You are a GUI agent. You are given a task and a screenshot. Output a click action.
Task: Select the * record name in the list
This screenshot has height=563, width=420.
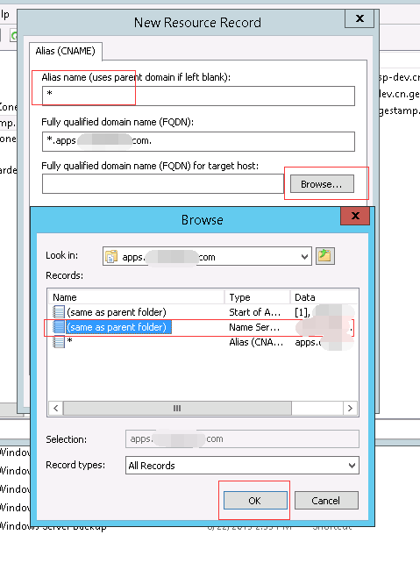coord(69,341)
